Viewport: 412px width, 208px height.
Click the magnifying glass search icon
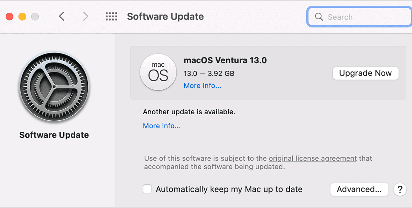[x=319, y=17]
